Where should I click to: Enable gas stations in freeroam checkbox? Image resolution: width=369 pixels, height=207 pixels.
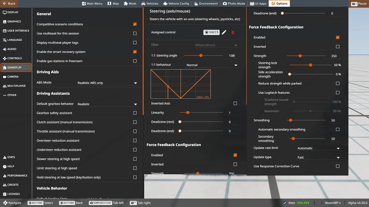[x=135, y=61]
